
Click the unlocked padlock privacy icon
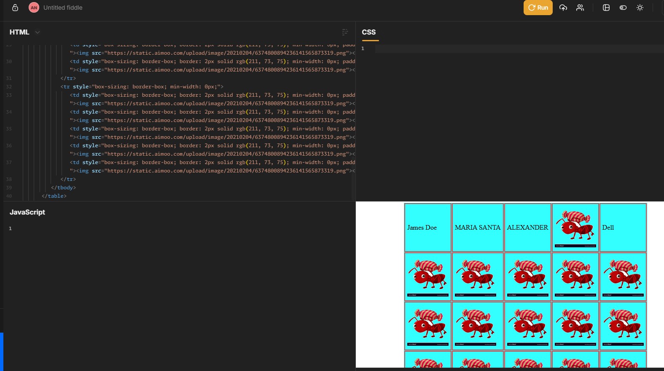click(x=15, y=8)
